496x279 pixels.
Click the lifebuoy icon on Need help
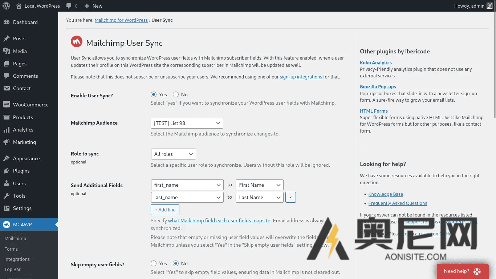click(x=477, y=271)
